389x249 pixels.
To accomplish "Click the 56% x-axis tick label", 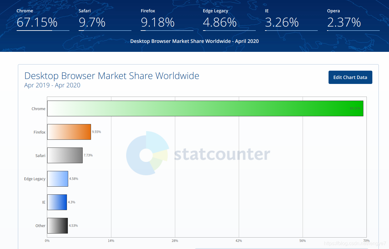I will click(x=303, y=241).
